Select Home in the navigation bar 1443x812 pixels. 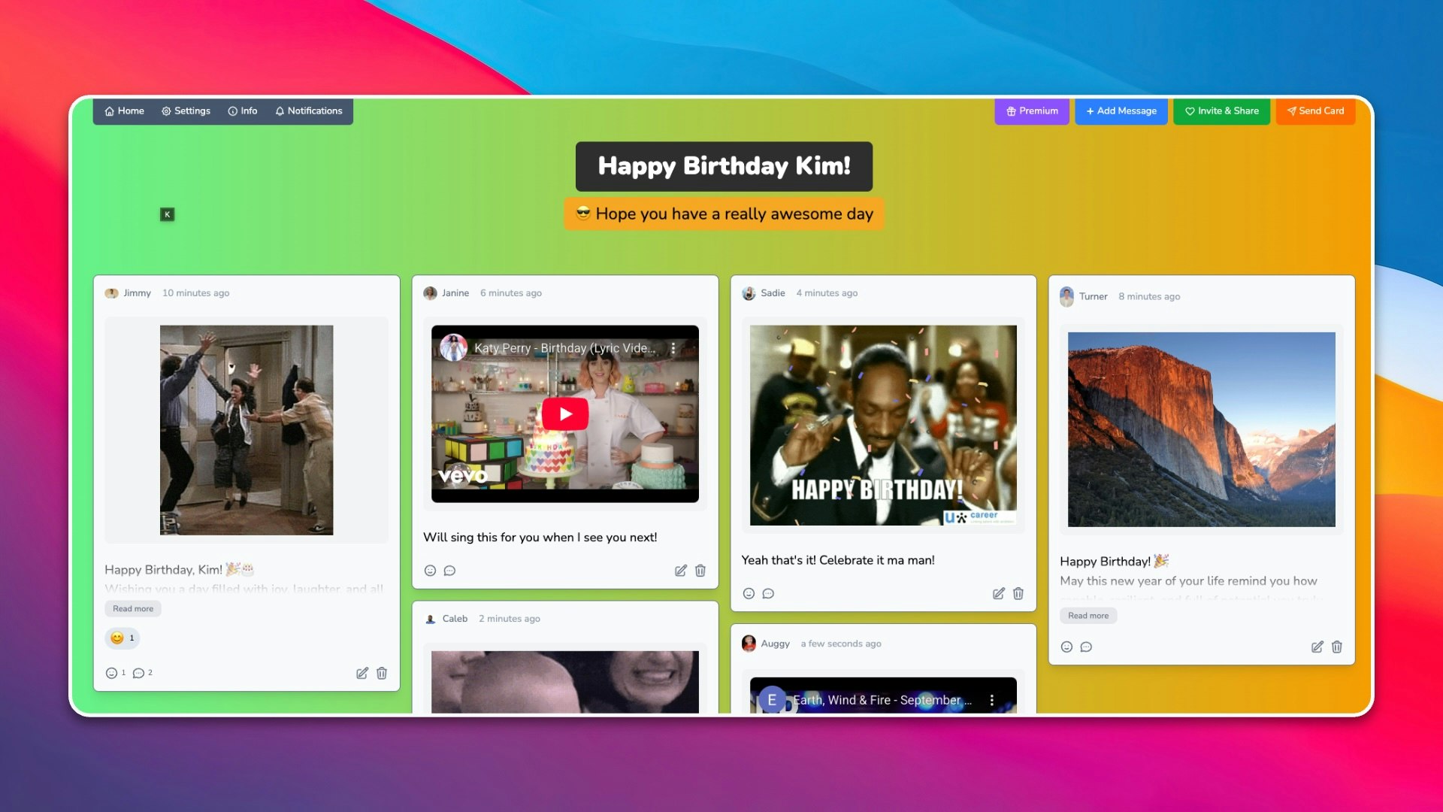(x=123, y=111)
